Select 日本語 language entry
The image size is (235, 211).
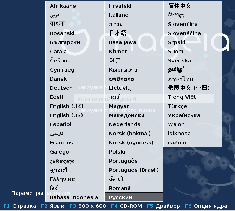click(x=118, y=33)
